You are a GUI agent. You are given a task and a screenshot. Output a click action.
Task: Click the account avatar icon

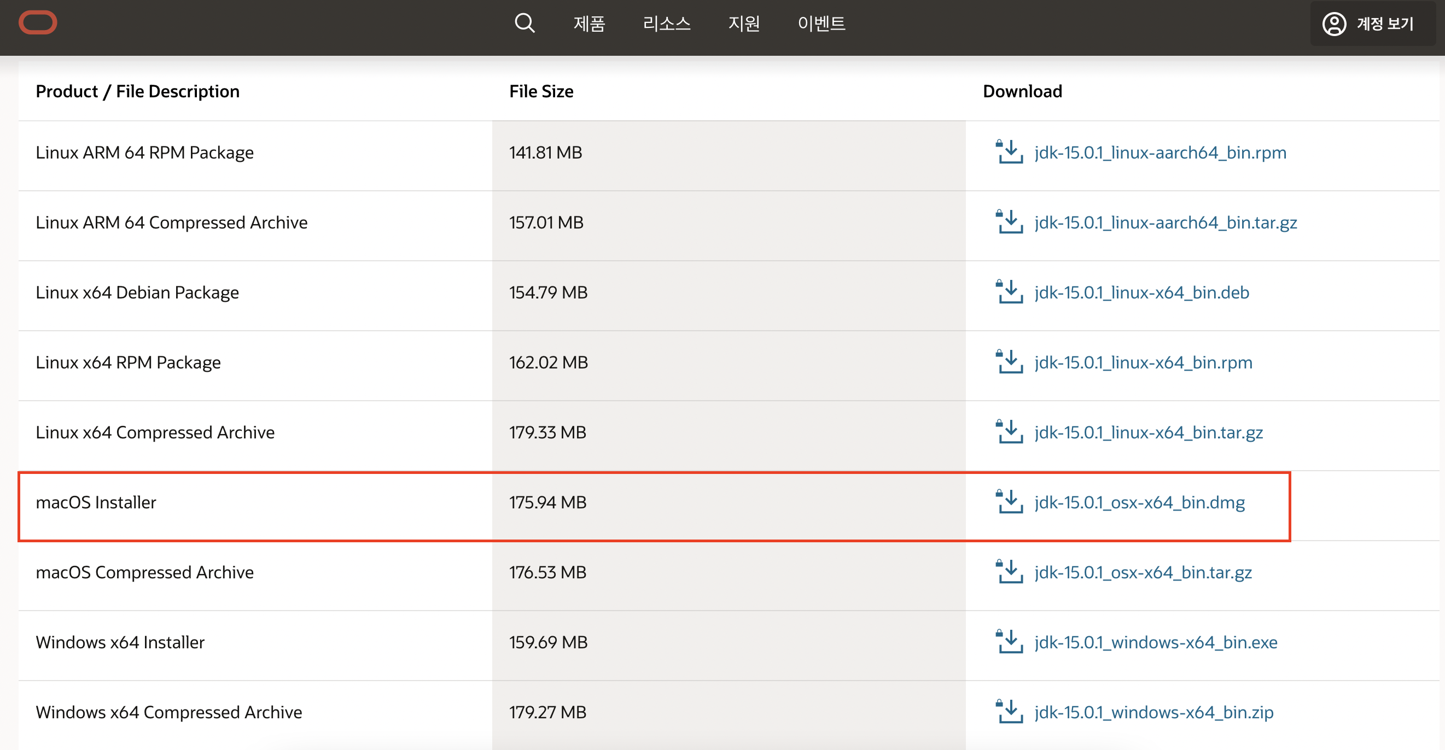point(1333,24)
